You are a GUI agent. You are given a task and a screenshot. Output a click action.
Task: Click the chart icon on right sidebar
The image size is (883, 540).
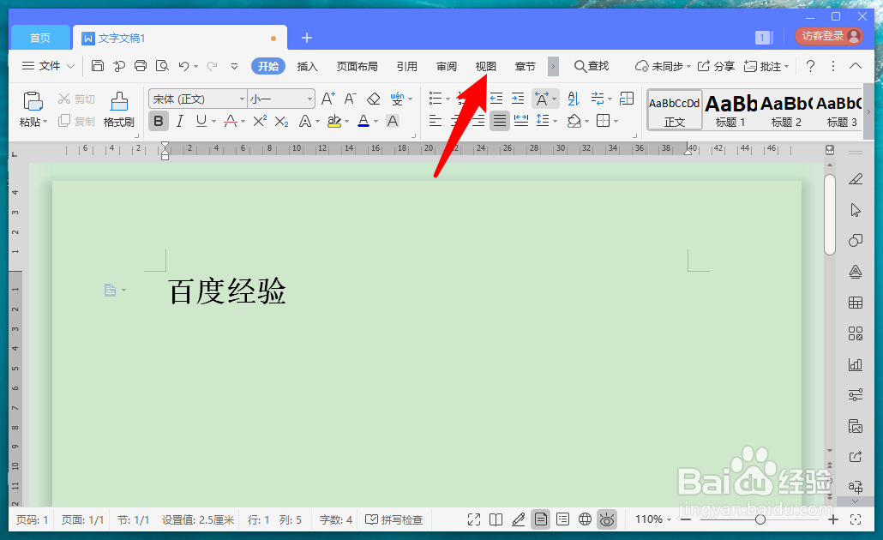click(x=855, y=363)
